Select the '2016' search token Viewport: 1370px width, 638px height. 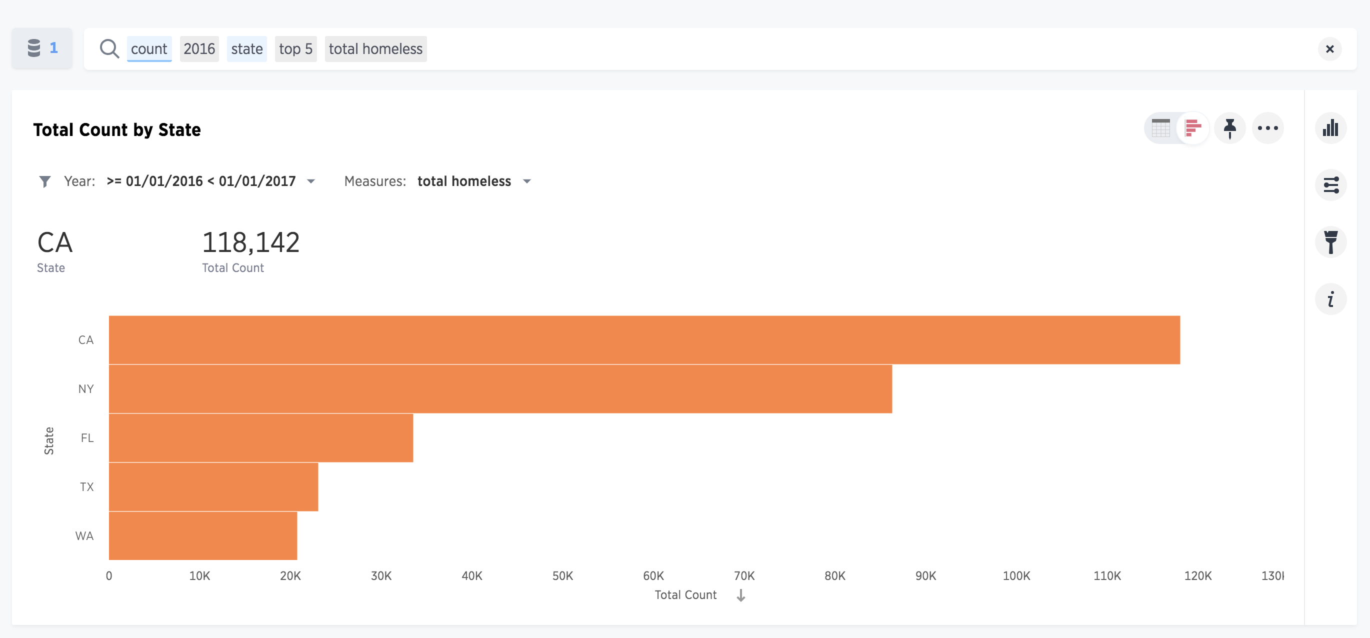tap(199, 49)
